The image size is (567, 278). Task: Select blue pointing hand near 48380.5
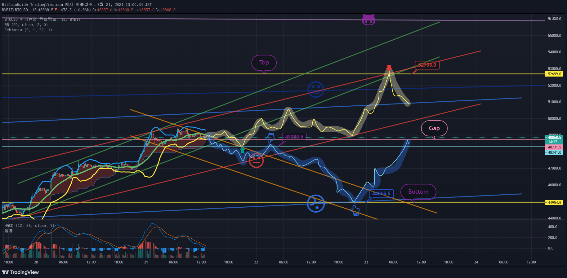(270, 138)
